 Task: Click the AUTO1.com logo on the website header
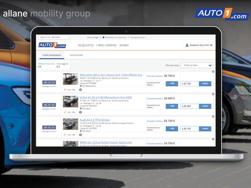(52, 45)
